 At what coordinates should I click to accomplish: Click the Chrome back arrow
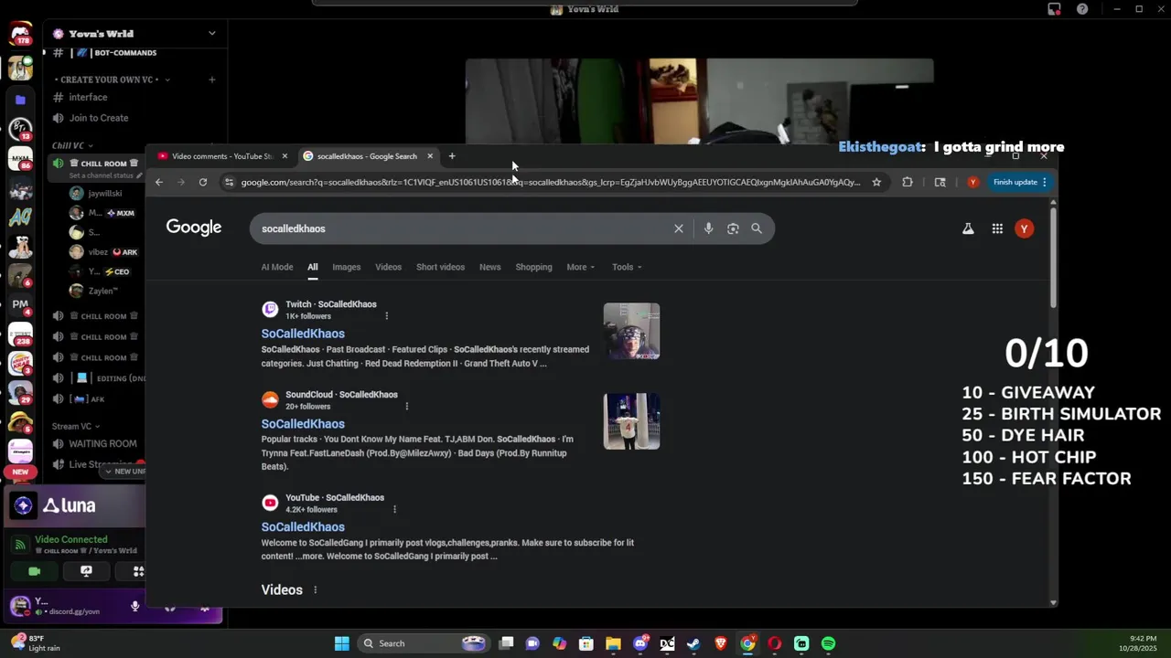pyautogui.click(x=159, y=182)
